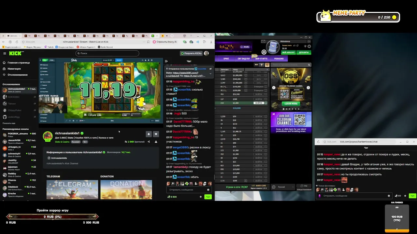Image resolution: width=417 pixels, height=234 pixels.
Task: Collapse the chat panel with arrow icon
Action: 166,61
